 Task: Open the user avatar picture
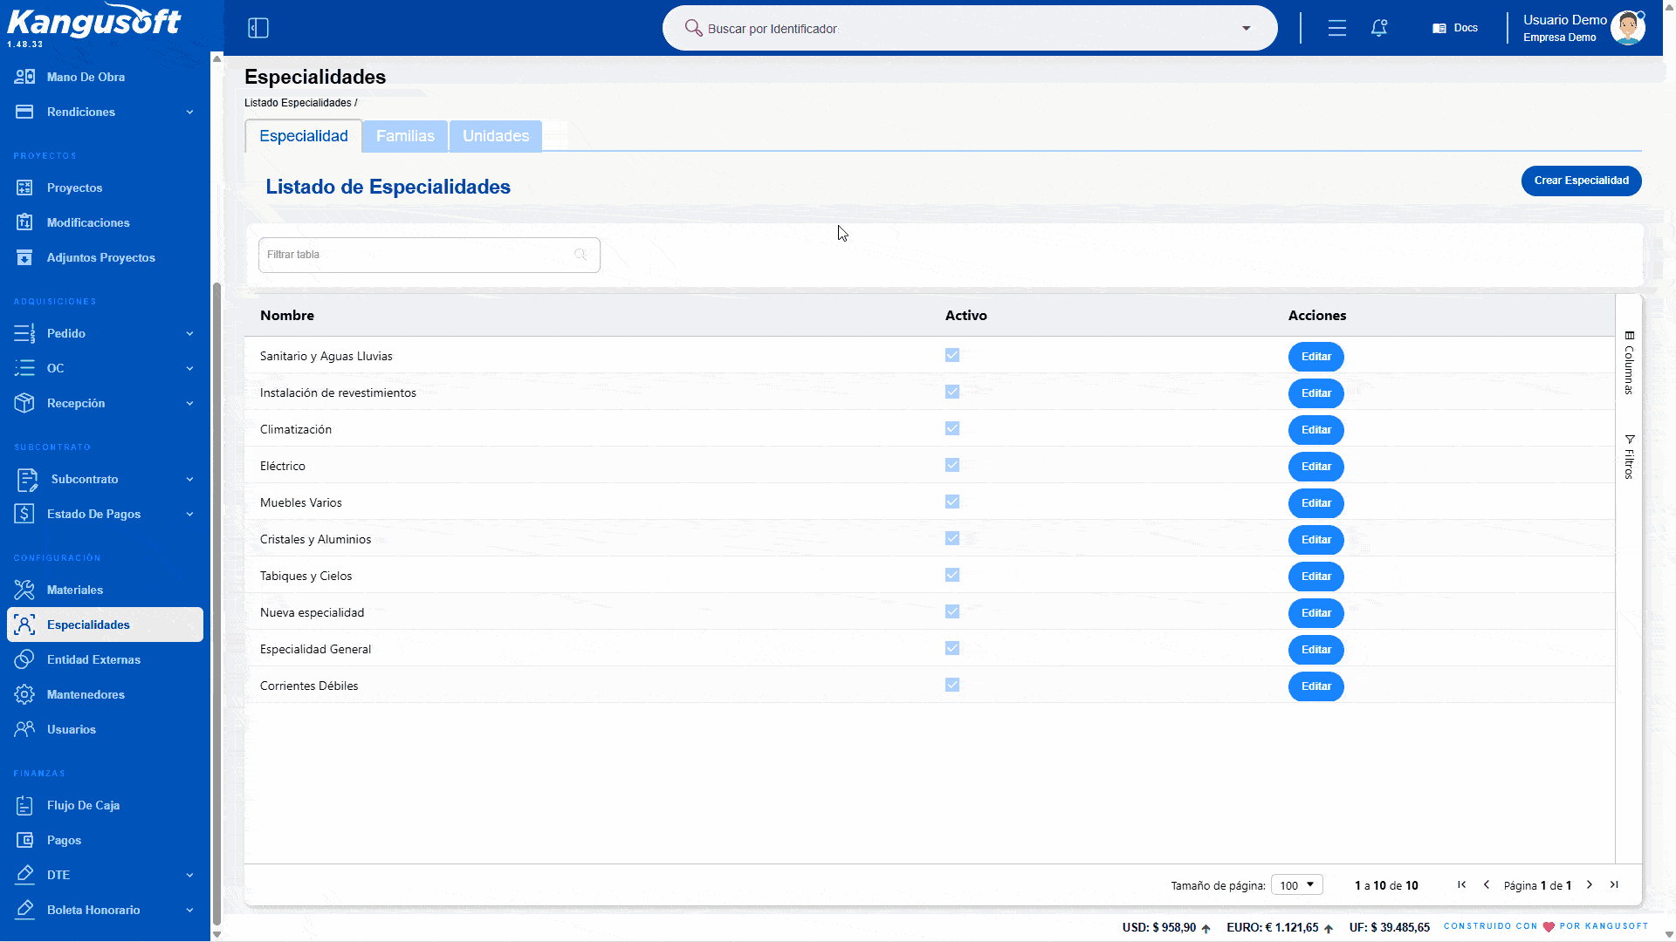[1628, 27]
